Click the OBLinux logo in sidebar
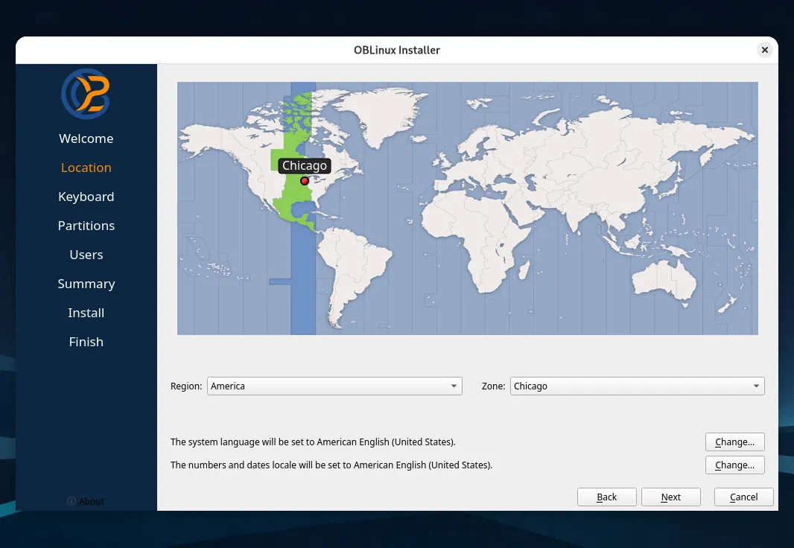This screenshot has height=548, width=794. pyautogui.click(x=86, y=94)
